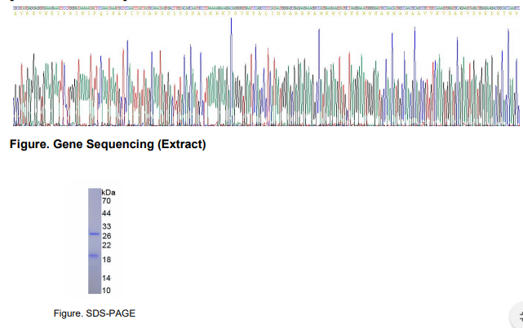Image resolution: width=523 pixels, height=328 pixels.
Task: Click the 70 kDa marker label
Action: click(x=106, y=201)
